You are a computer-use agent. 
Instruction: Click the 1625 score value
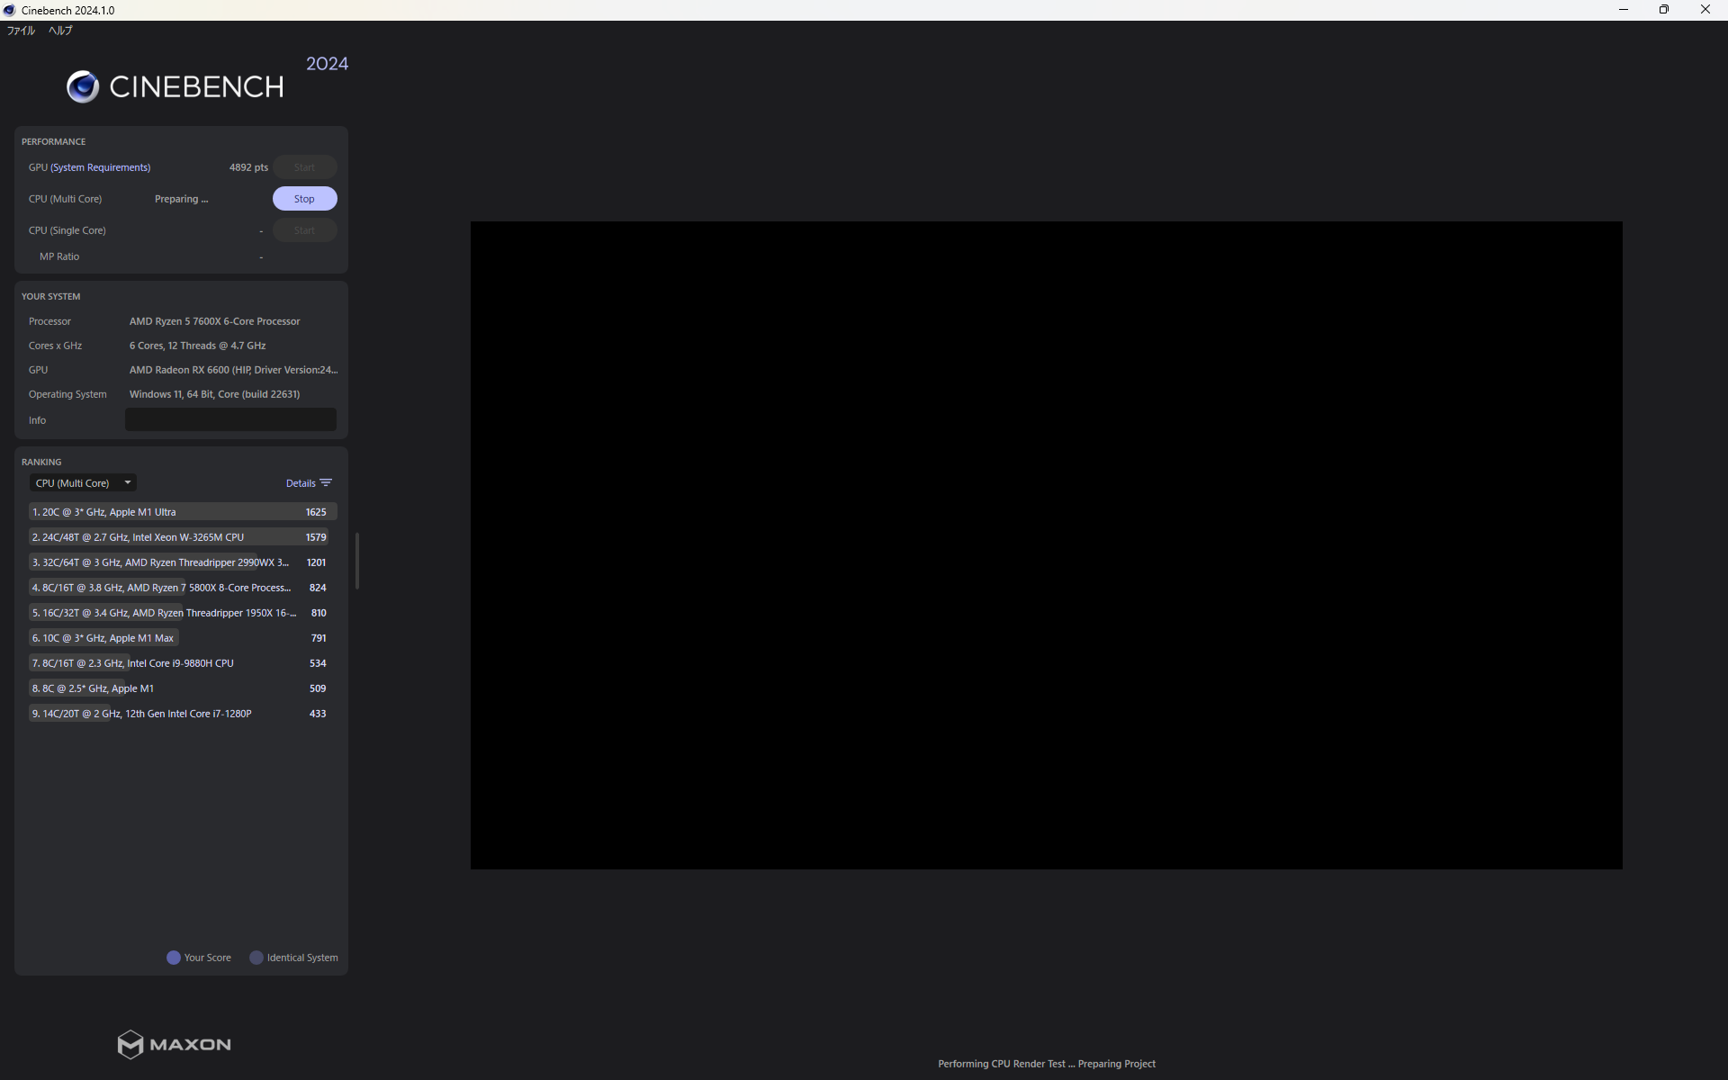click(x=316, y=512)
